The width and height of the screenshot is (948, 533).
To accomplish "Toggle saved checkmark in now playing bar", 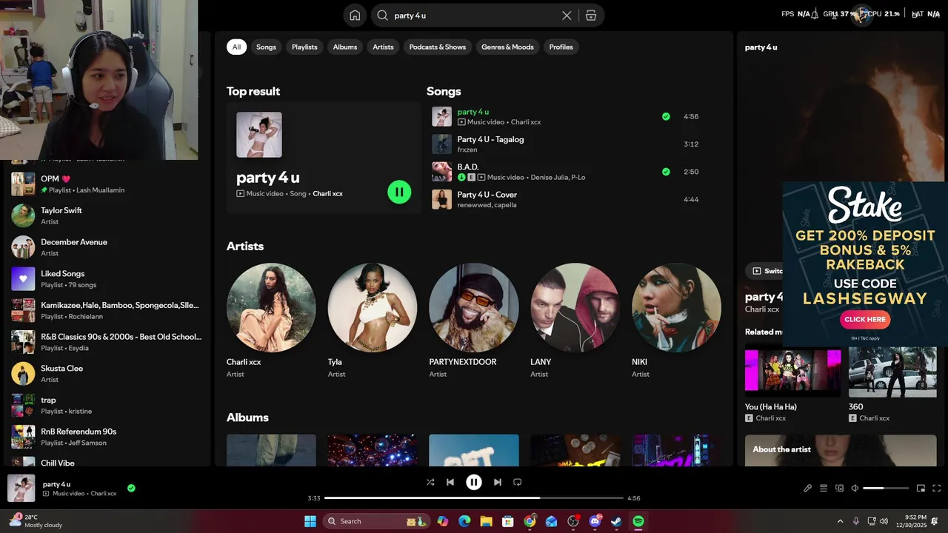I will 131,488.
